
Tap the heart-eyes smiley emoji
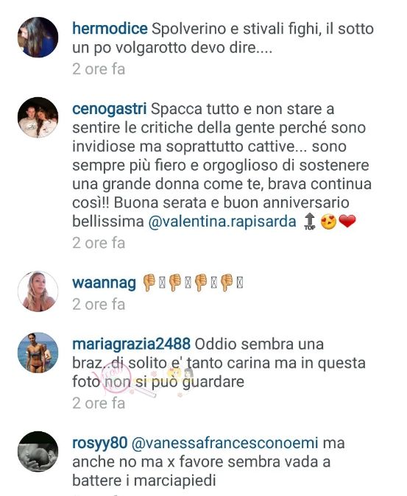328,222
